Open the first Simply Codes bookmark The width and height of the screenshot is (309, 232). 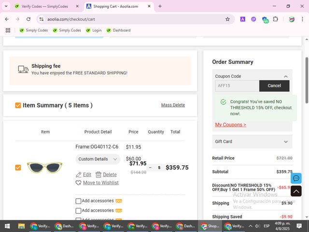33,30
